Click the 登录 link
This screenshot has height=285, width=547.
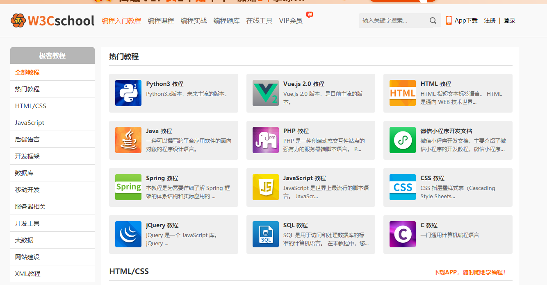(509, 20)
